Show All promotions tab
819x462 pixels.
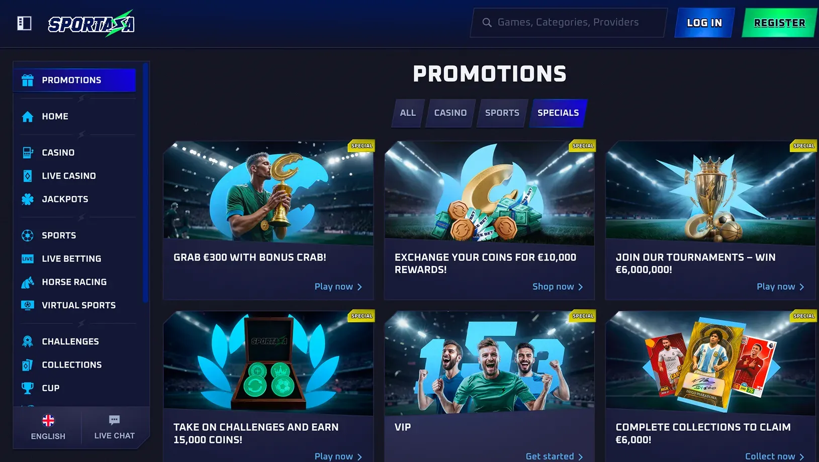point(408,113)
